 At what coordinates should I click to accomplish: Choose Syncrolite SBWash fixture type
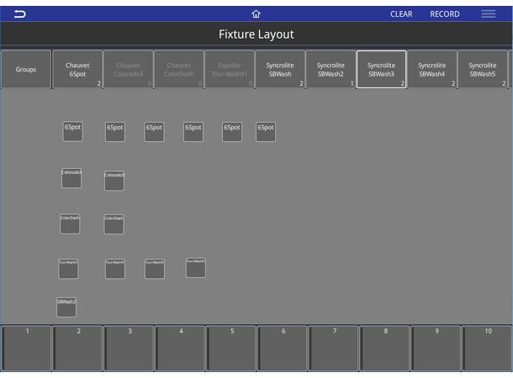point(279,70)
